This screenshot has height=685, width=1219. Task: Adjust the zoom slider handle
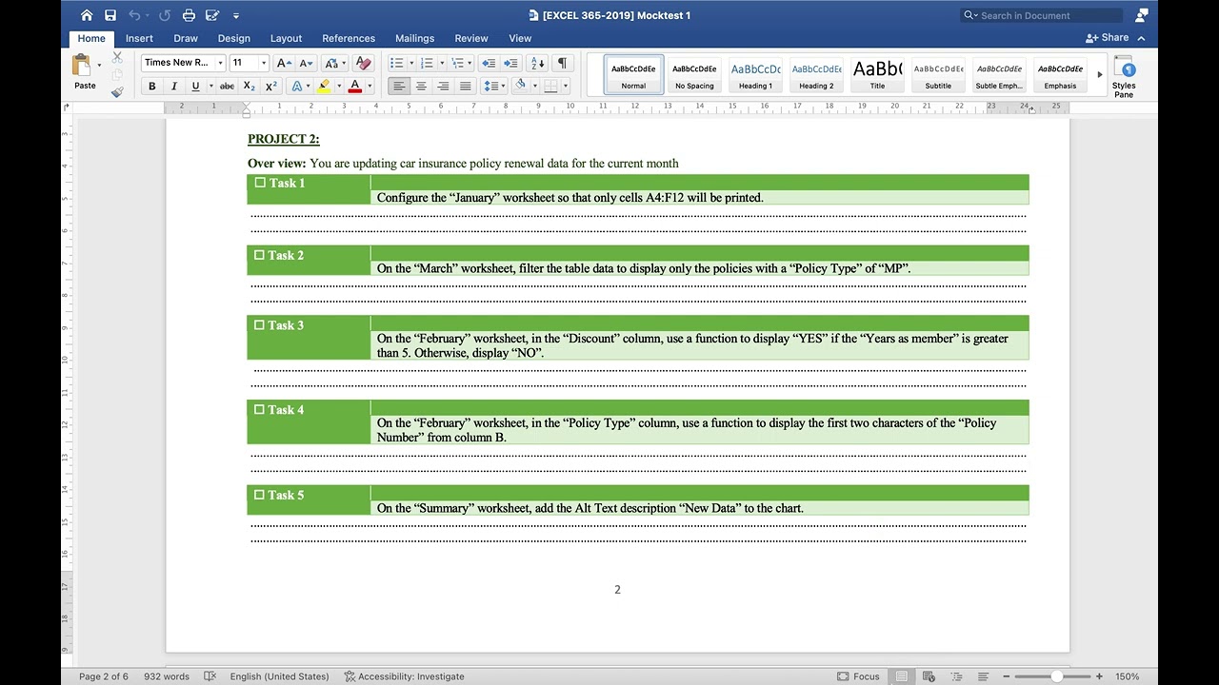1057,676
